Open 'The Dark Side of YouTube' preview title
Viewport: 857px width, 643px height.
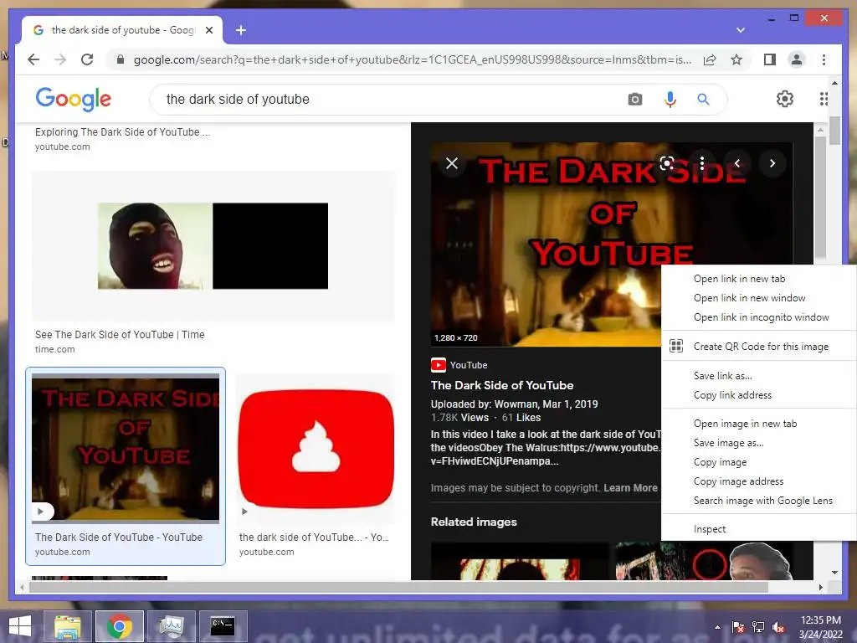pyautogui.click(x=502, y=385)
